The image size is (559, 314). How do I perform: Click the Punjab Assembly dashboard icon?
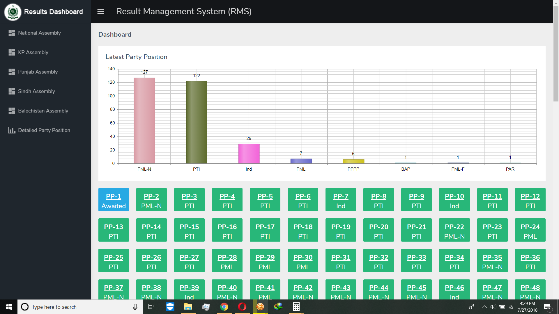click(x=12, y=72)
